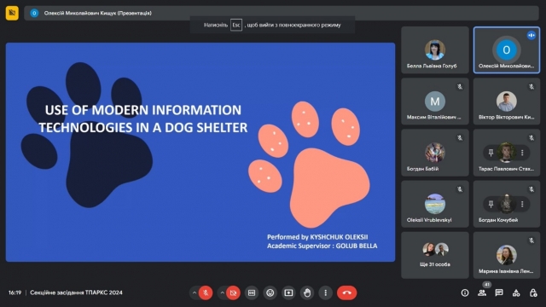The height and width of the screenshot is (307, 546).
Task: Toggle closed captions button
Action: (252, 293)
